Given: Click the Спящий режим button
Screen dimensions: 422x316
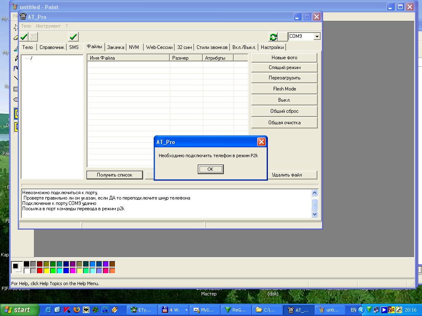Looking at the screenshot, I should click(x=284, y=67).
